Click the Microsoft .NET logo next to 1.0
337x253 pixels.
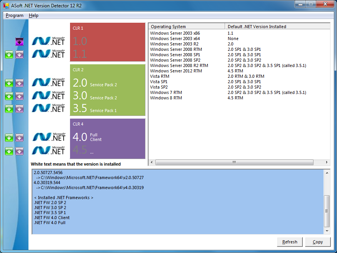pos(48,41)
